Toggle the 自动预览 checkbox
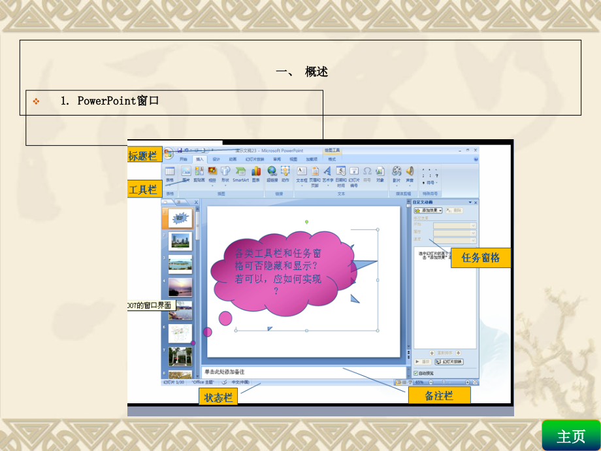Screen dimensions: 601x451 [416, 373]
